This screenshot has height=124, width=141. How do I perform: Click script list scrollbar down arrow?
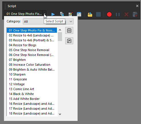click(60, 114)
